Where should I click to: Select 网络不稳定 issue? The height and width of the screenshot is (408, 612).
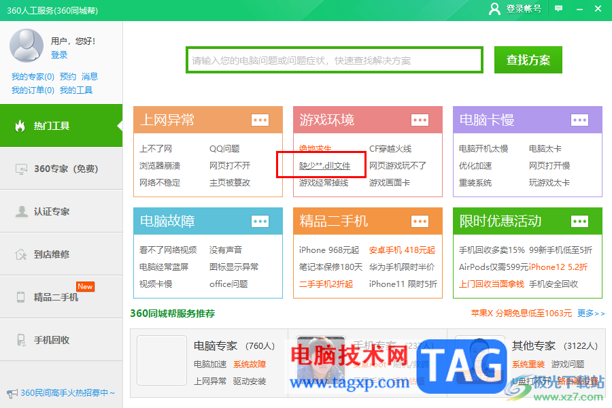(160, 183)
